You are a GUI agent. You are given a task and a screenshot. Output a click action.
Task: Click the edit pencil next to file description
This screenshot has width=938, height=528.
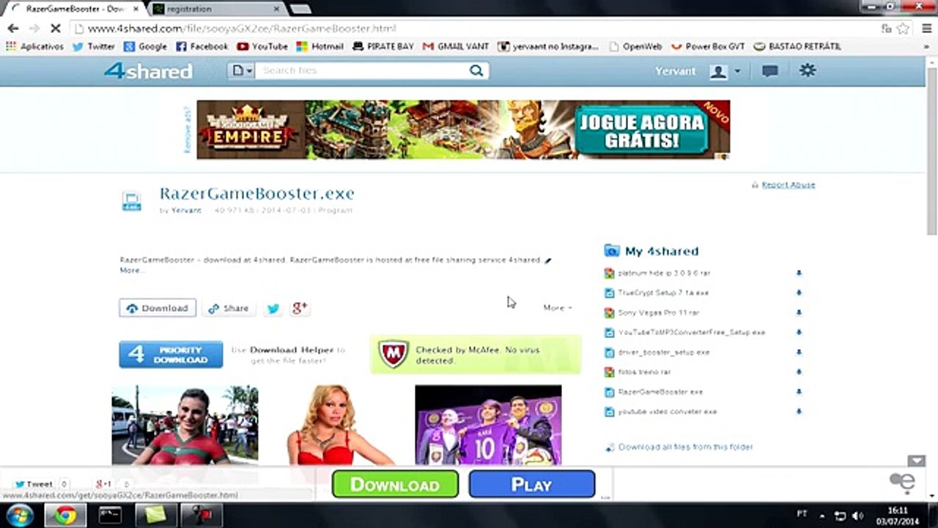tap(548, 260)
